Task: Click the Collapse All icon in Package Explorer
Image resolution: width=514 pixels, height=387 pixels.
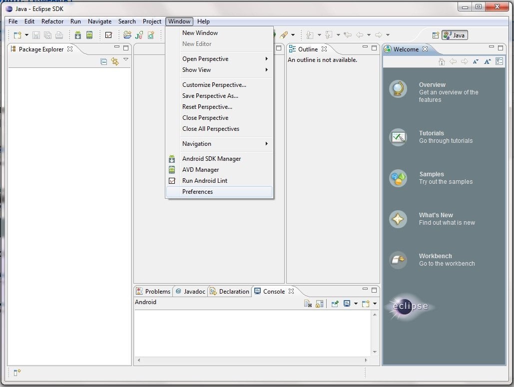Action: tap(104, 62)
